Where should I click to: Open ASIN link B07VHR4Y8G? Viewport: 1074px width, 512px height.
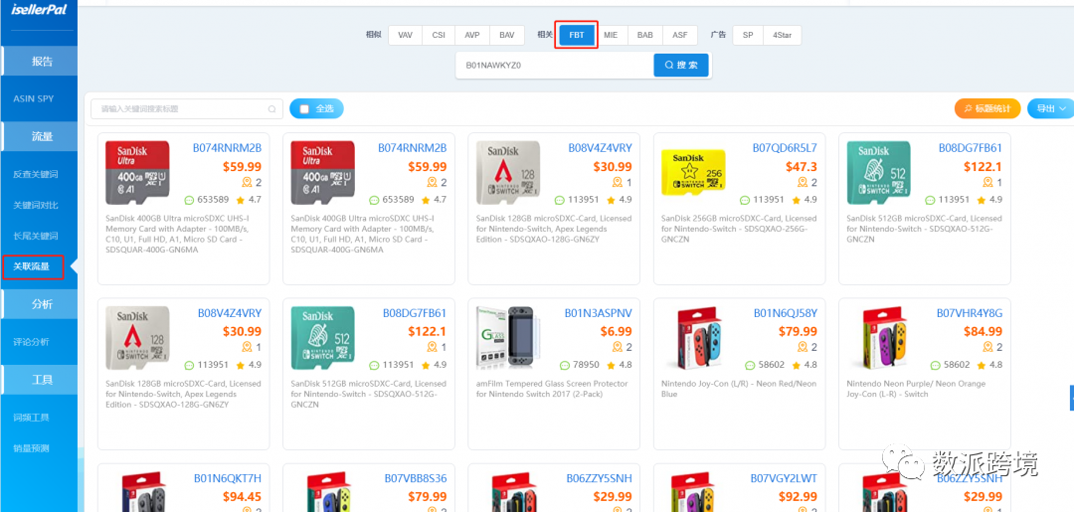pyautogui.click(x=970, y=313)
